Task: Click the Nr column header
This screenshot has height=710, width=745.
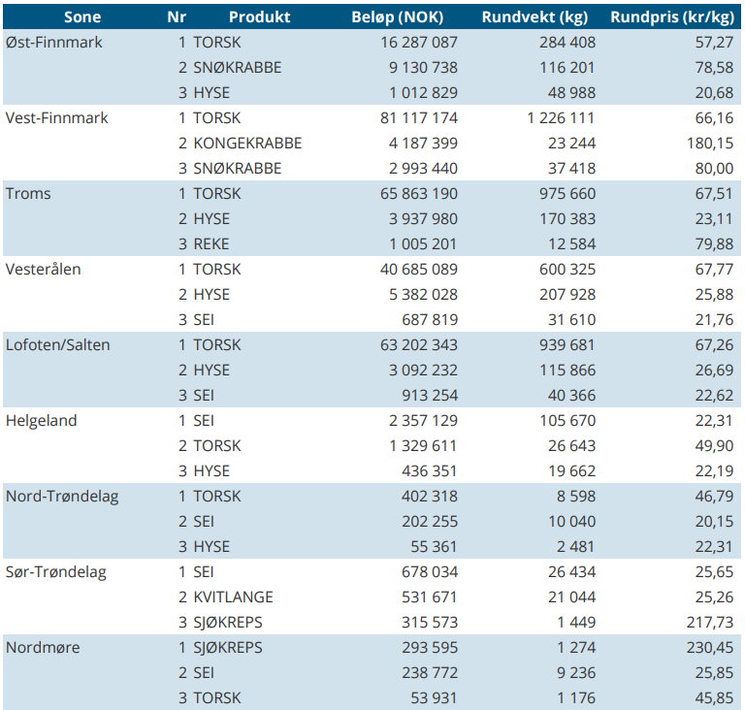Action: [x=177, y=16]
